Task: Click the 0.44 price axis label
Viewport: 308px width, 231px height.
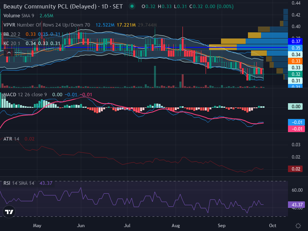Action: 296,3
